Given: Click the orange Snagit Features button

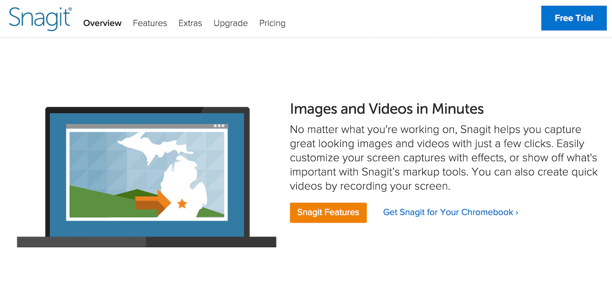Looking at the screenshot, I should tap(328, 212).
